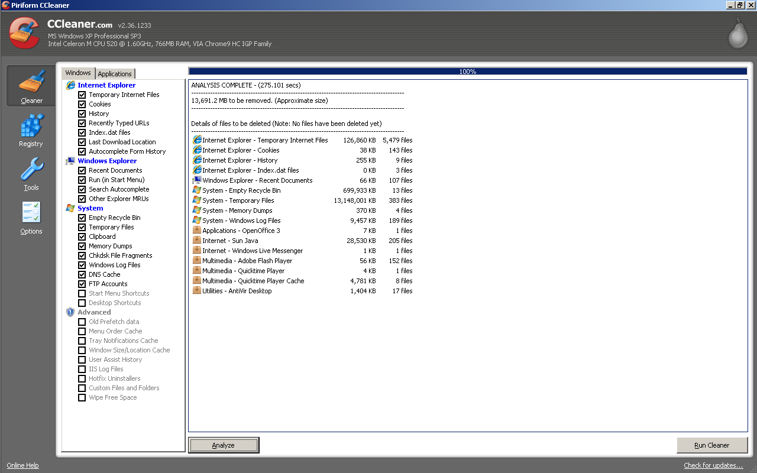Uncheck the Cookies checkbox
The image size is (757, 473).
[x=82, y=104]
